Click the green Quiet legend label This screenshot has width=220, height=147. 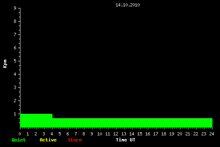click(x=19, y=140)
